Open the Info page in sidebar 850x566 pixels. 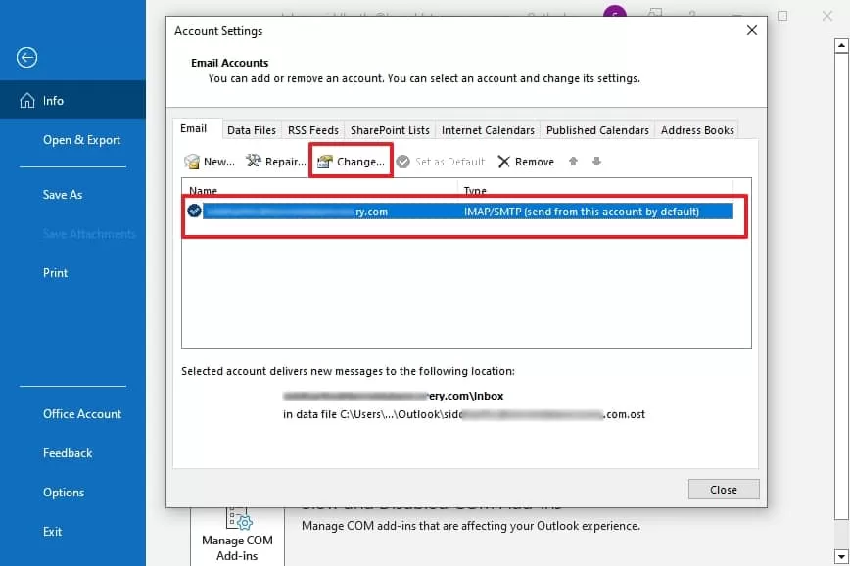[x=72, y=100]
